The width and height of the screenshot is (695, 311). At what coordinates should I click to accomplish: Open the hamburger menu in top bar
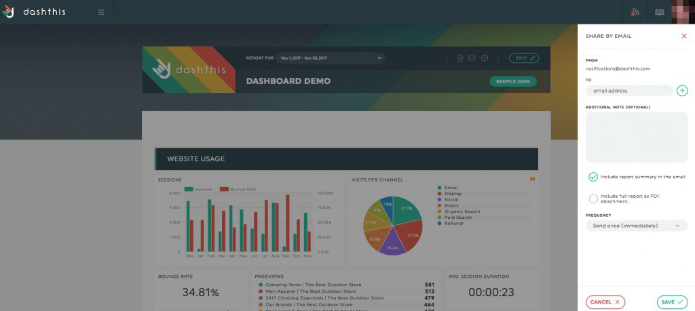(101, 12)
